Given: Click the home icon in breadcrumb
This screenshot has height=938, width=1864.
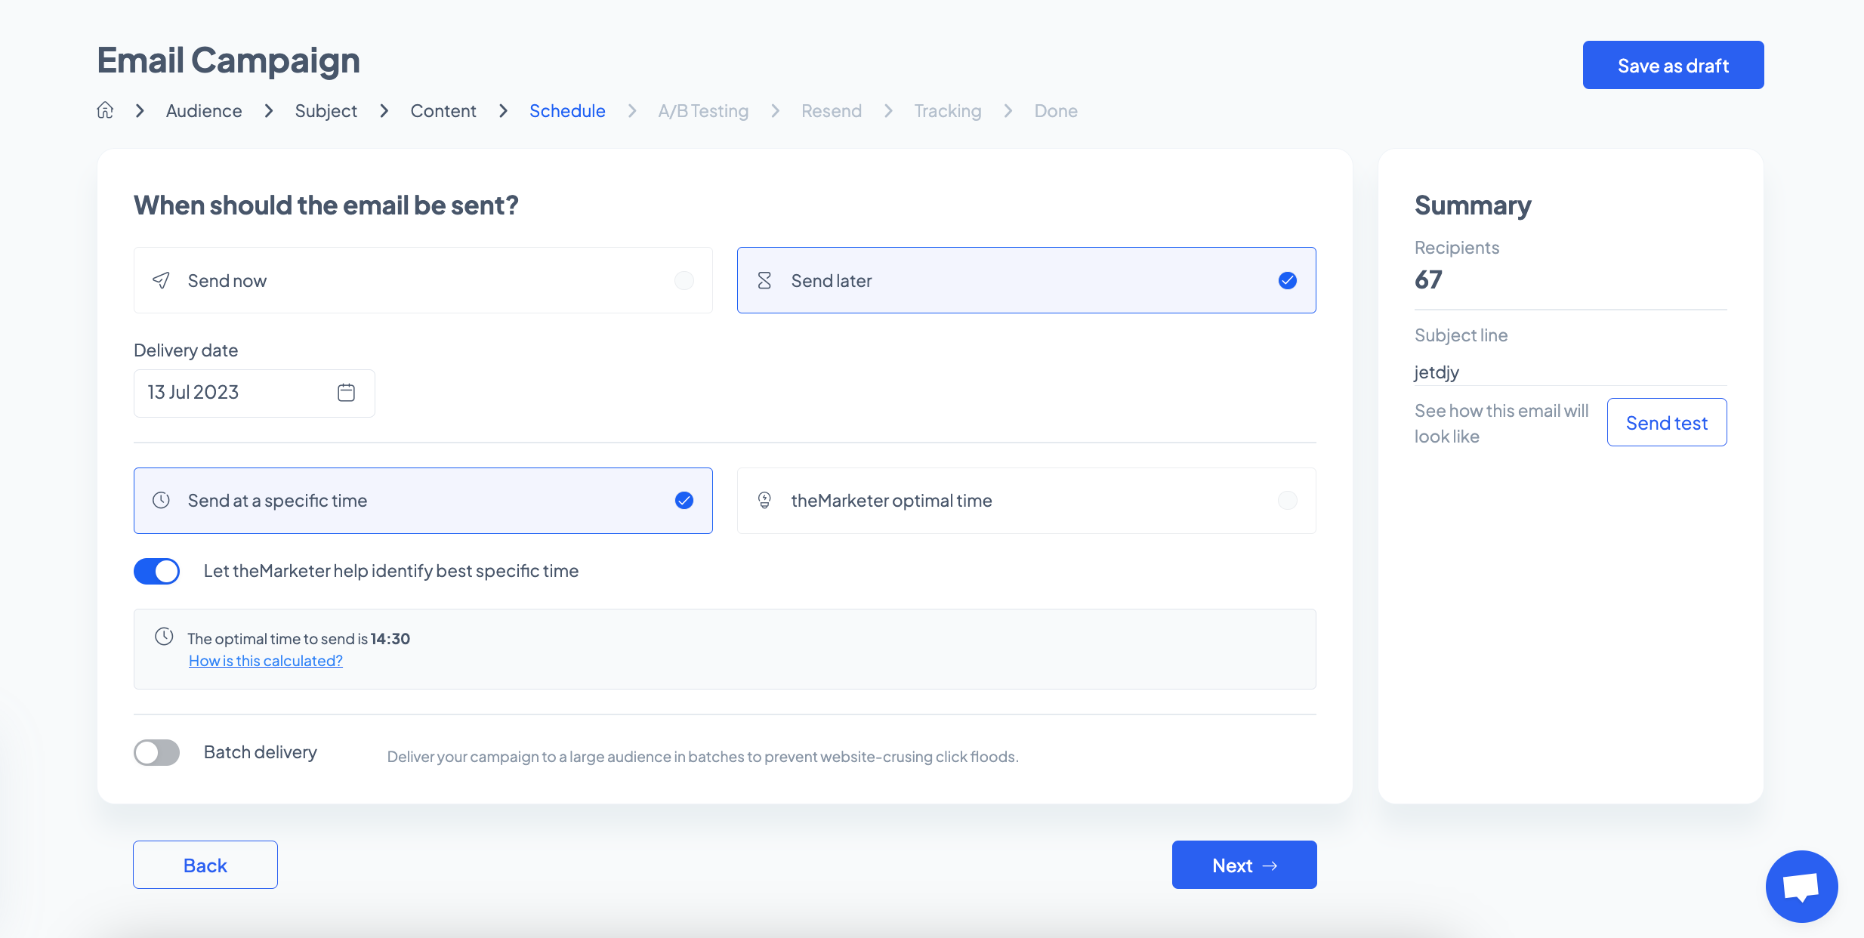Looking at the screenshot, I should tap(105, 110).
